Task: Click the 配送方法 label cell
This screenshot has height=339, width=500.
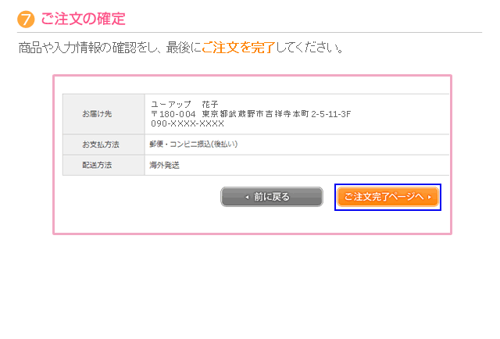Action: (x=97, y=166)
